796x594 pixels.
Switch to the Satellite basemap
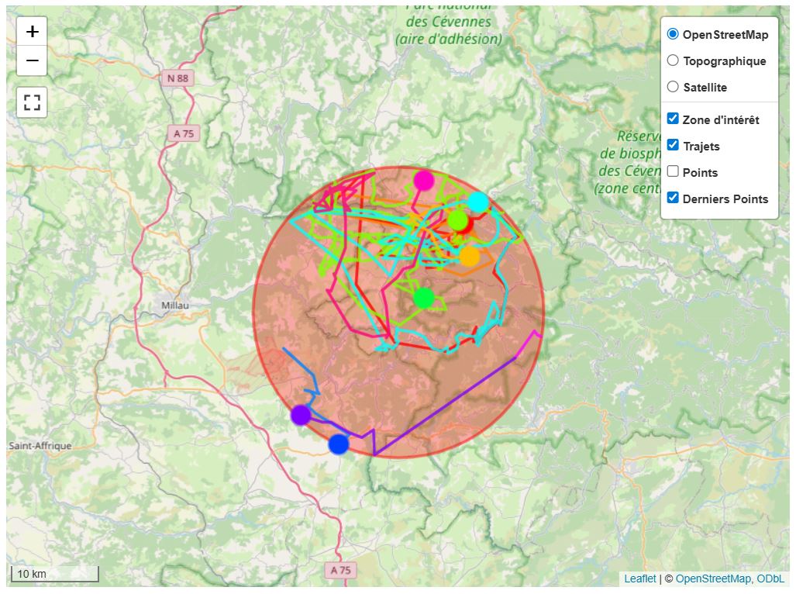pos(672,86)
